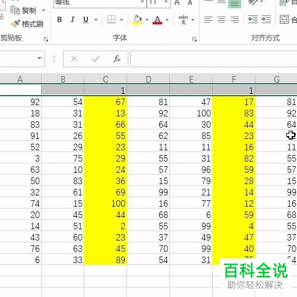Select column F header

click(x=234, y=79)
